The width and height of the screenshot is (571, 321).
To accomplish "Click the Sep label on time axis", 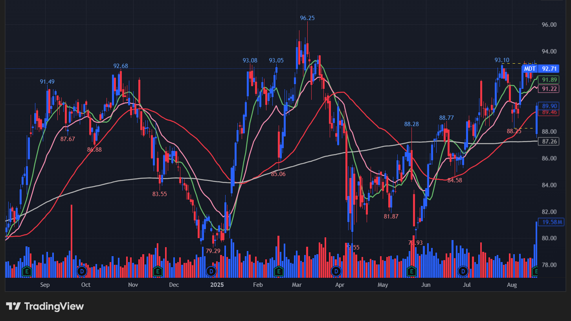I will 45,285.
